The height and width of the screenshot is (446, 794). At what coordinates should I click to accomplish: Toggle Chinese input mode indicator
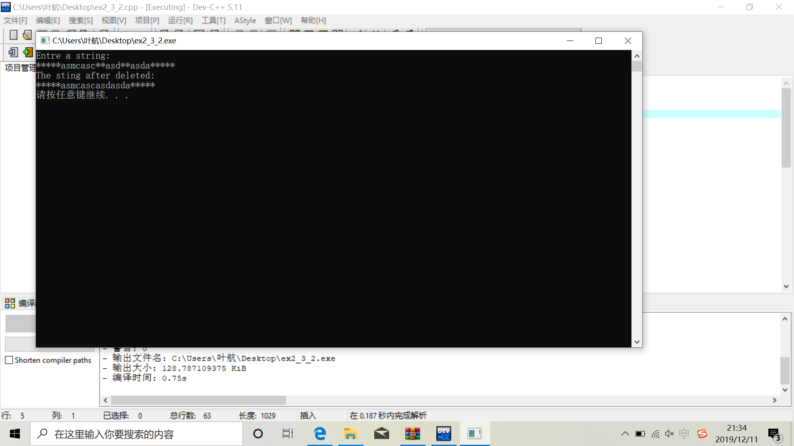point(684,434)
